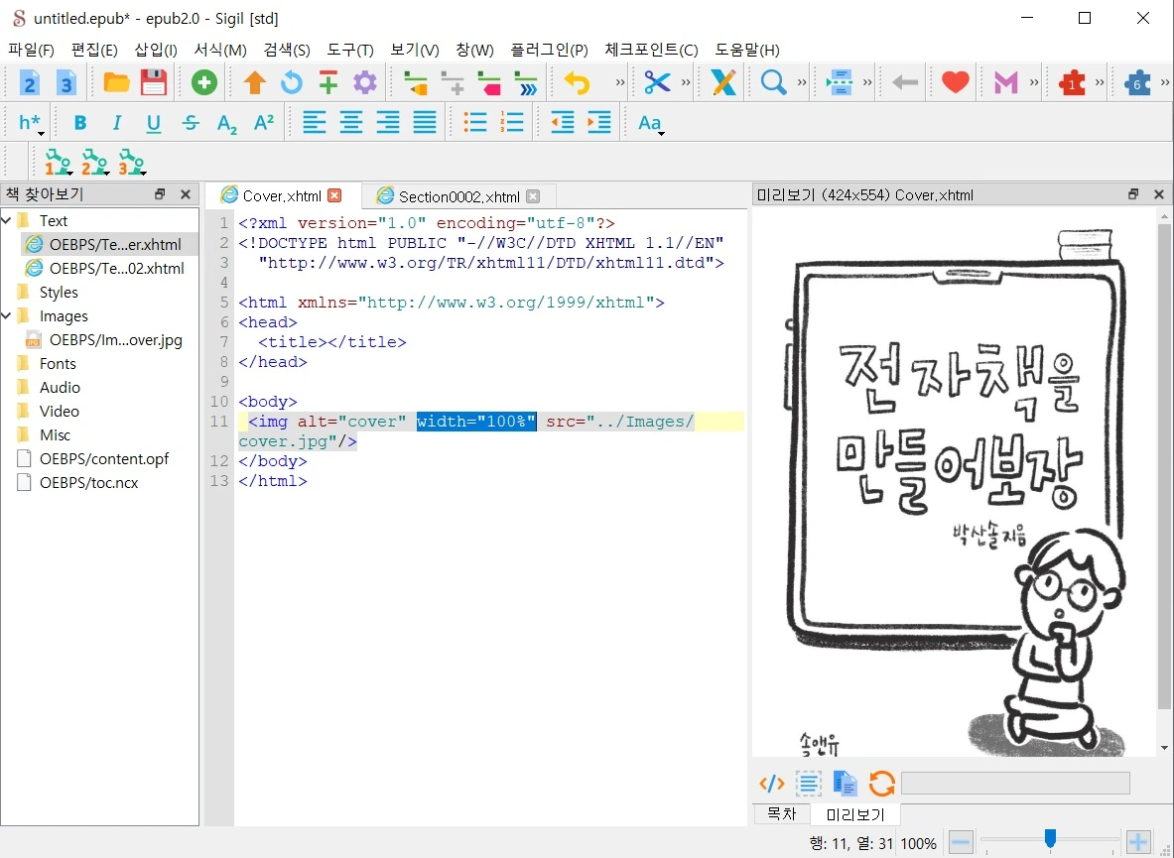The height and width of the screenshot is (858, 1174).
Task: Save the book with the floppy disk icon
Action: pyautogui.click(x=154, y=82)
